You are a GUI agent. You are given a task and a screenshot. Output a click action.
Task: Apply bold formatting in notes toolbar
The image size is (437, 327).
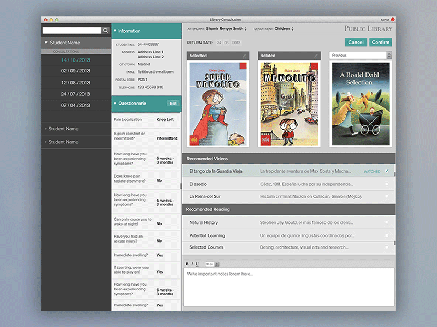187,264
